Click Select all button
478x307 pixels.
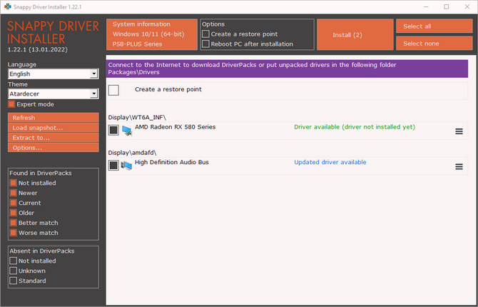[434, 26]
